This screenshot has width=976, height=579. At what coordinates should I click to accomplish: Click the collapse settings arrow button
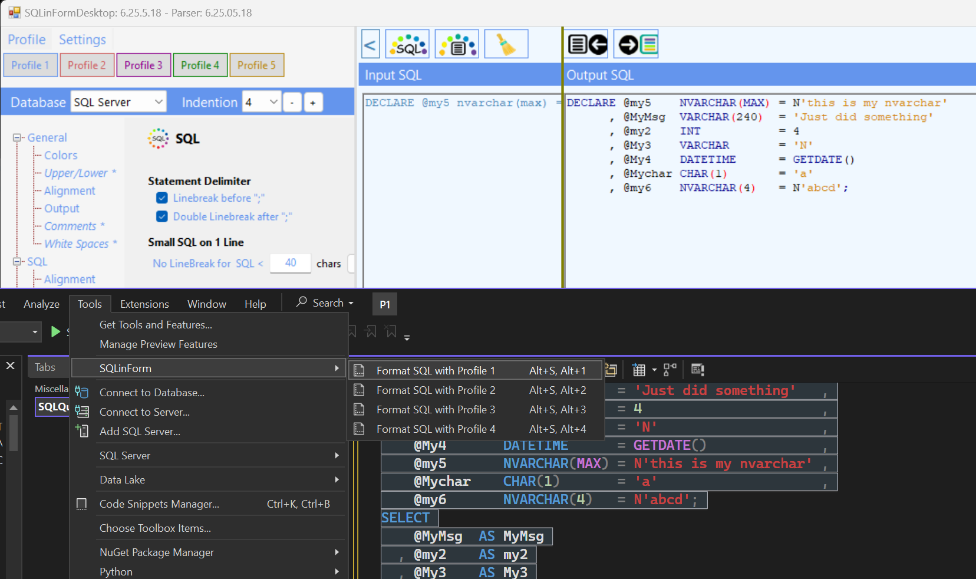pyautogui.click(x=370, y=44)
